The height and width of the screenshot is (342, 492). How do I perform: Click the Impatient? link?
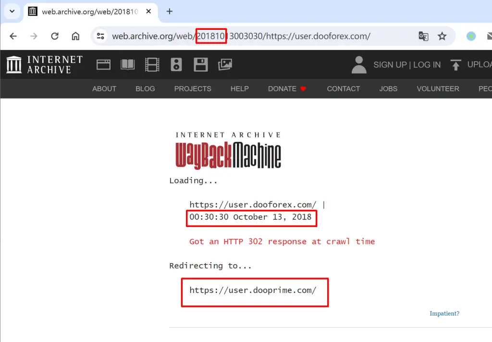[x=444, y=314]
